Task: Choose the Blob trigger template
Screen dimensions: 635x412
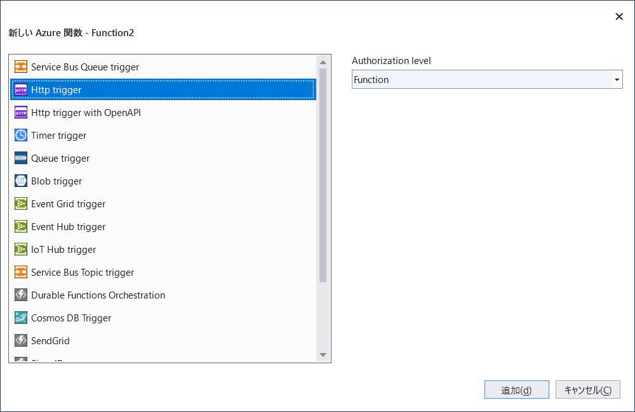Action: tap(163, 181)
